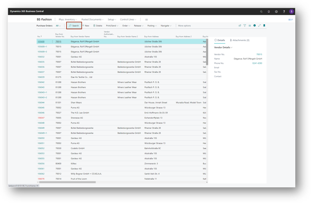Call phone number 0241 4390
The height and width of the screenshot is (203, 311).
257,63
